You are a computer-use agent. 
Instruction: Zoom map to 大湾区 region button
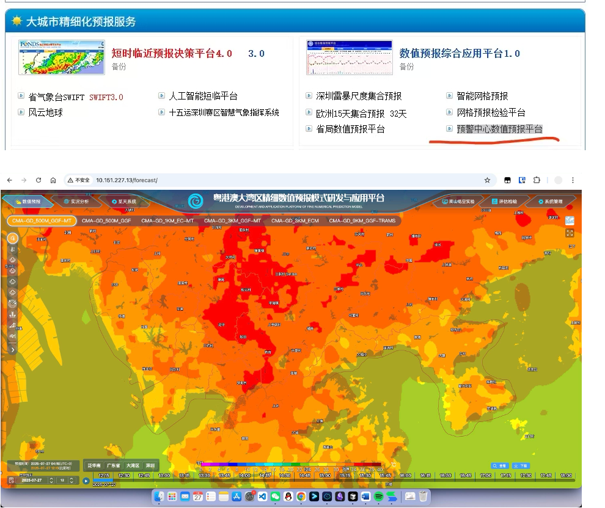point(133,465)
